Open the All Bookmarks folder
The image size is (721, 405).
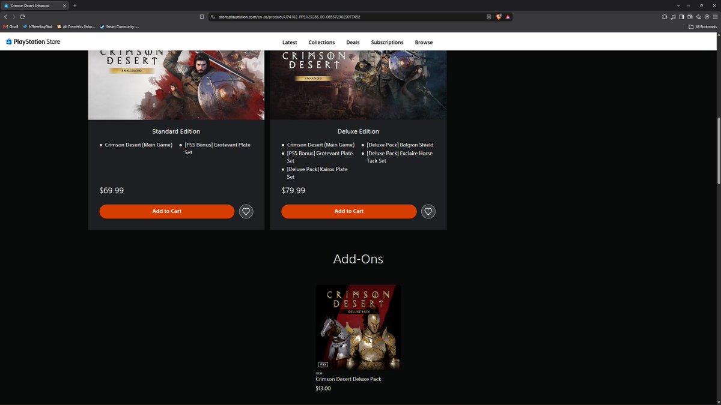(702, 26)
